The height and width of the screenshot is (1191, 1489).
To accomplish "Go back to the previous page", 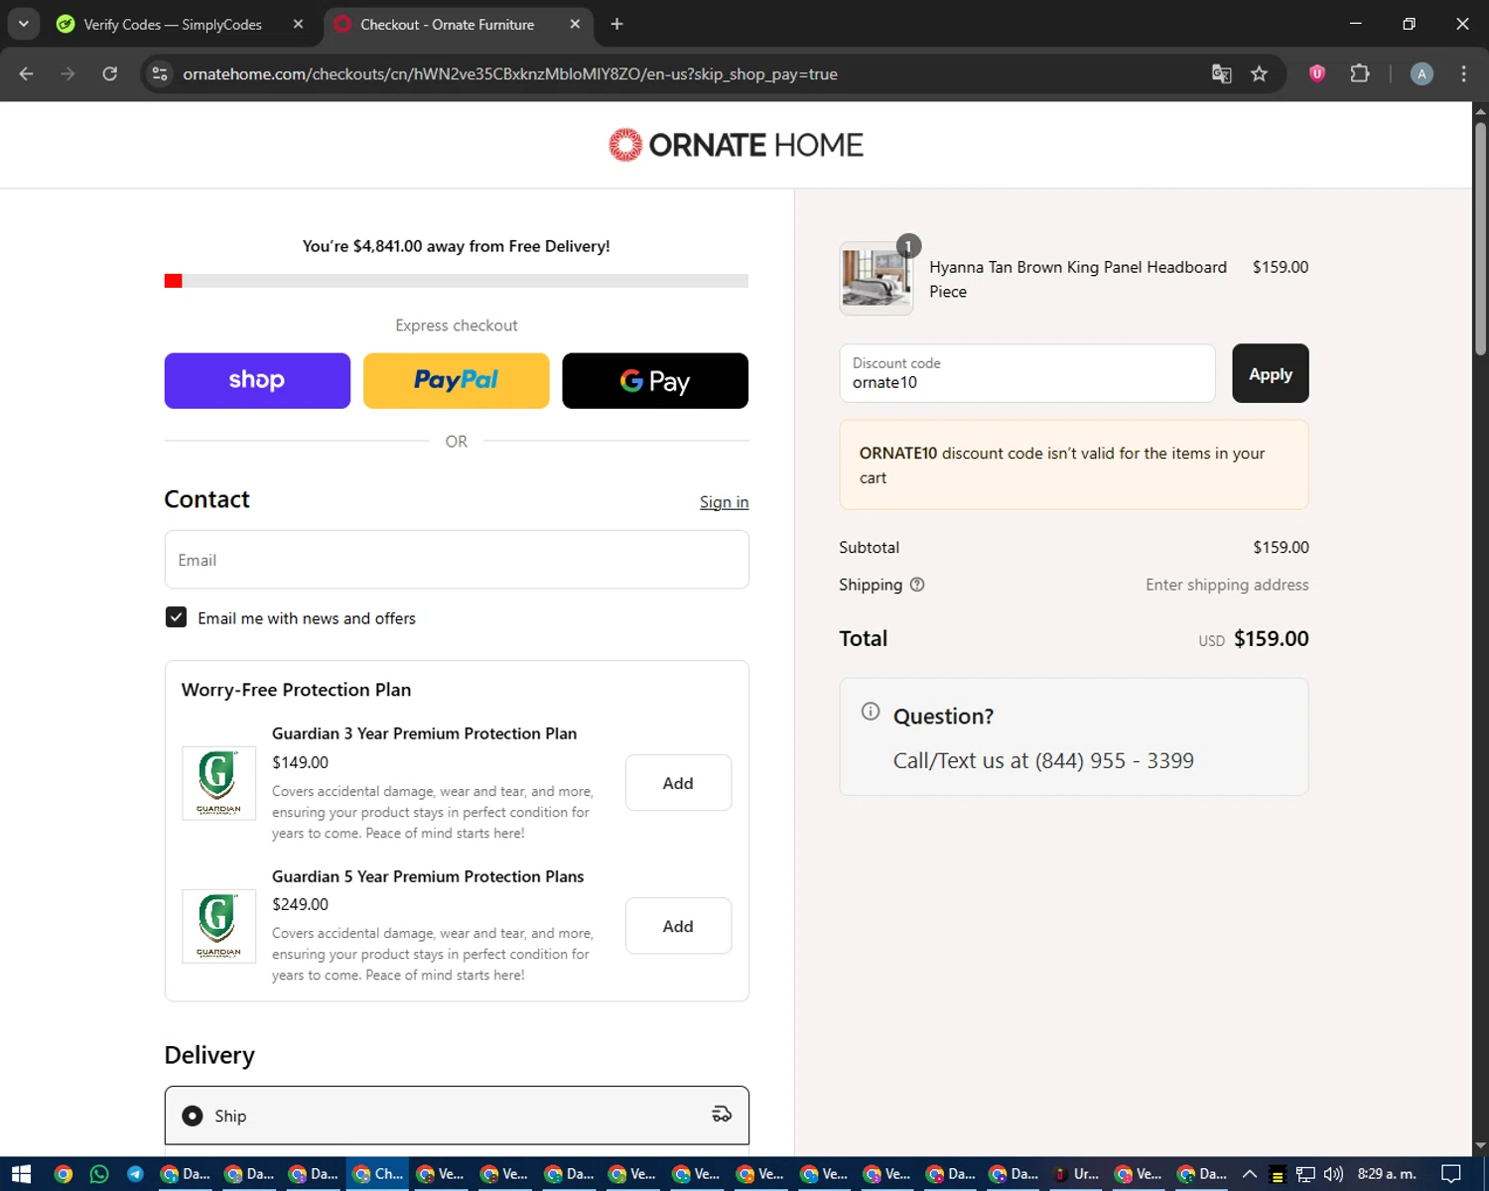I will coord(27,73).
